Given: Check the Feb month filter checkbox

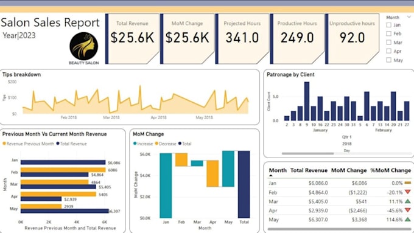Looking at the screenshot, I should tap(388, 34).
